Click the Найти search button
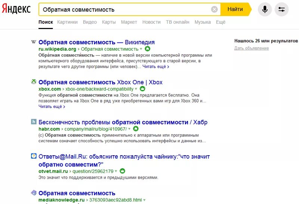Image resolution: width=299 pixels, height=204 pixels. coord(235,9)
